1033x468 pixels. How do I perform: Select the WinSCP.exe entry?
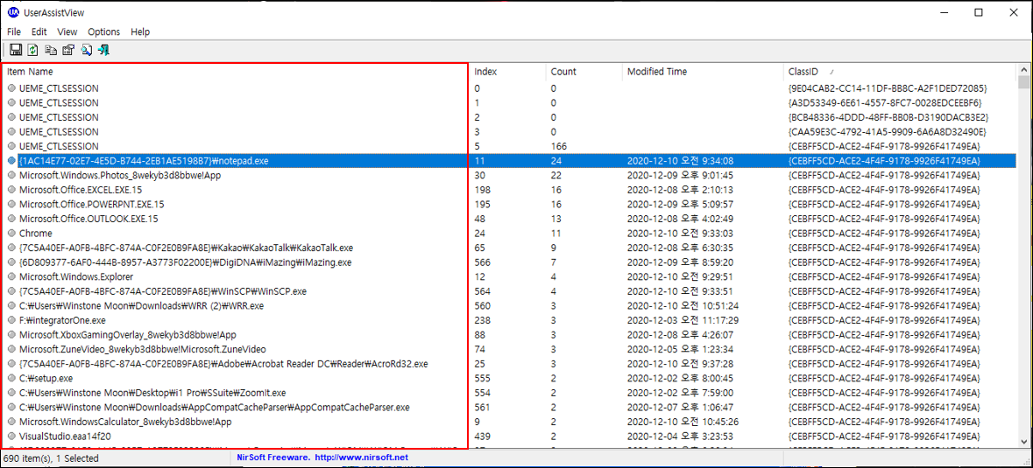(163, 290)
